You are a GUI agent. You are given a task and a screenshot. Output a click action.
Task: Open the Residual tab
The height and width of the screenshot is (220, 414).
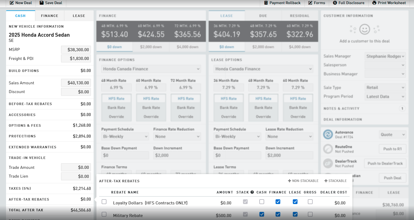(x=300, y=16)
